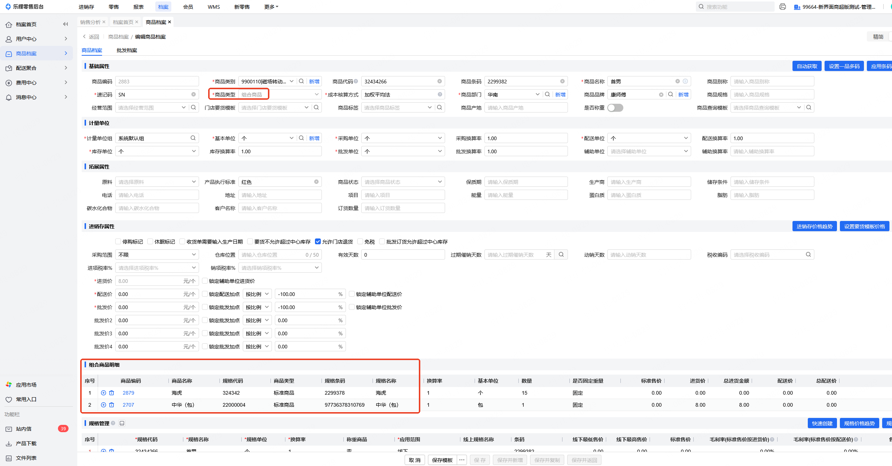The height and width of the screenshot is (466, 892).
Task: Switch to the 批发档案 tab
Action: [x=126, y=50]
